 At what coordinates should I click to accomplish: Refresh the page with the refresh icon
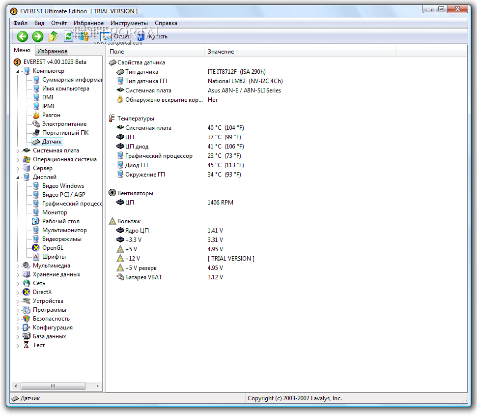tap(68, 36)
